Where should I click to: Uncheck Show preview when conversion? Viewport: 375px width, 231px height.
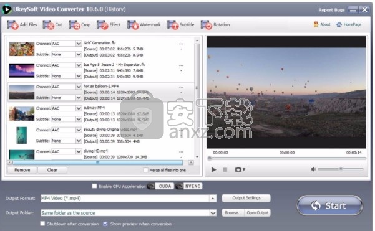click(x=105, y=224)
